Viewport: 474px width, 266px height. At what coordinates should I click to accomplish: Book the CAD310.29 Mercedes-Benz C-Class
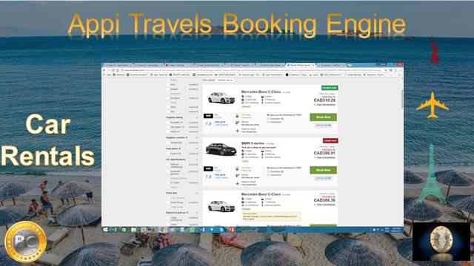(x=323, y=117)
